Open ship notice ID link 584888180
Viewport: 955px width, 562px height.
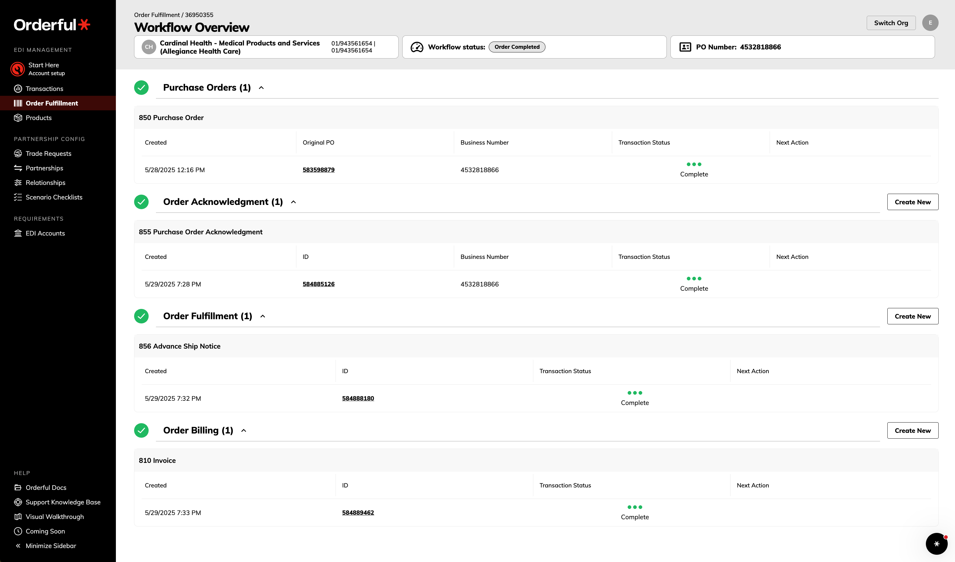coord(358,398)
